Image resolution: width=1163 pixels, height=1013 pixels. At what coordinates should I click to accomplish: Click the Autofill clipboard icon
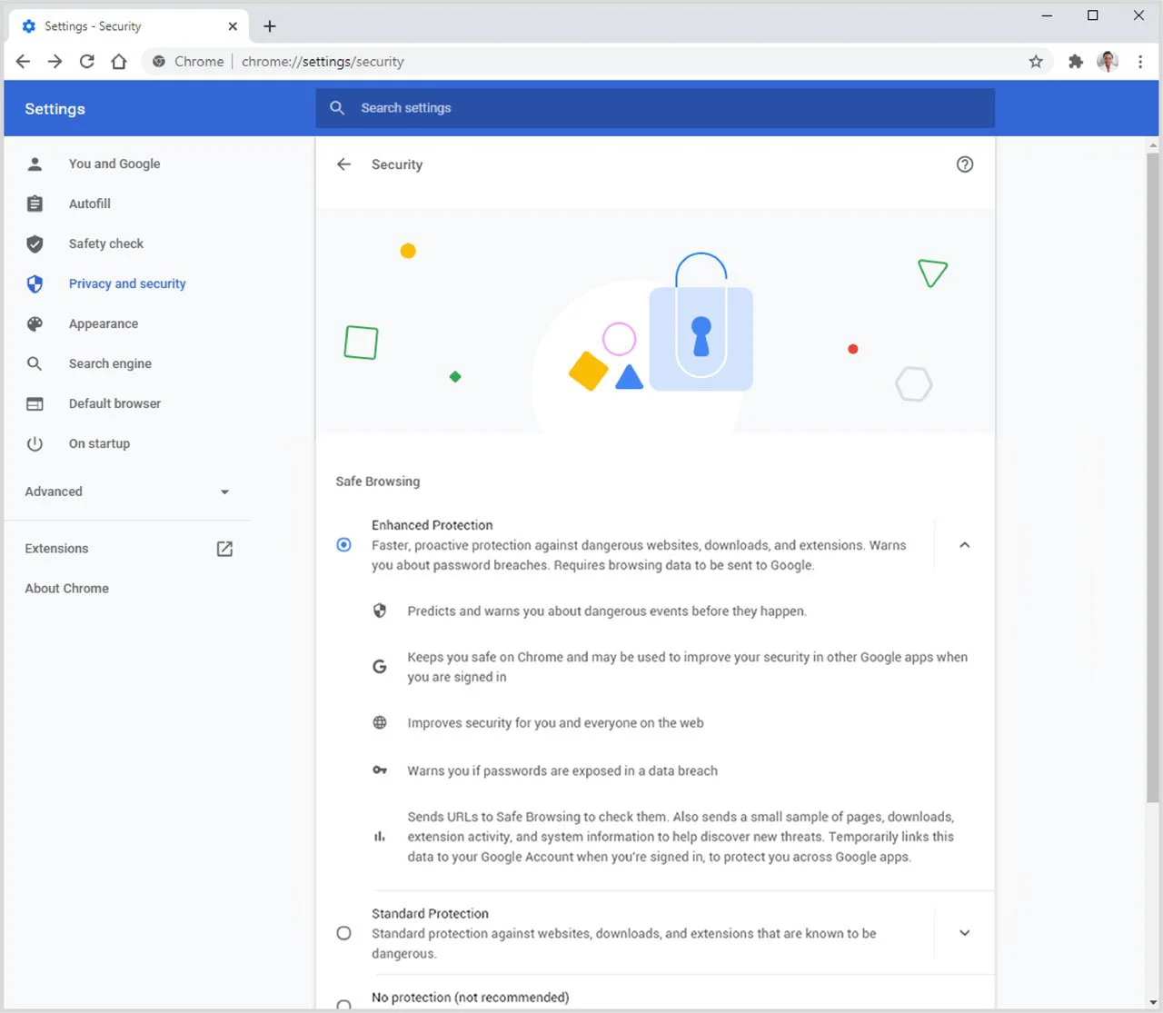click(35, 204)
